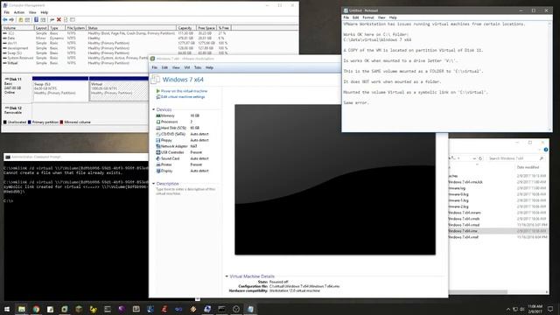Image resolution: width=560 pixels, height=315 pixels.
Task: Click the Search Windows 7 x64 box in Explorer
Action: (x=516, y=158)
